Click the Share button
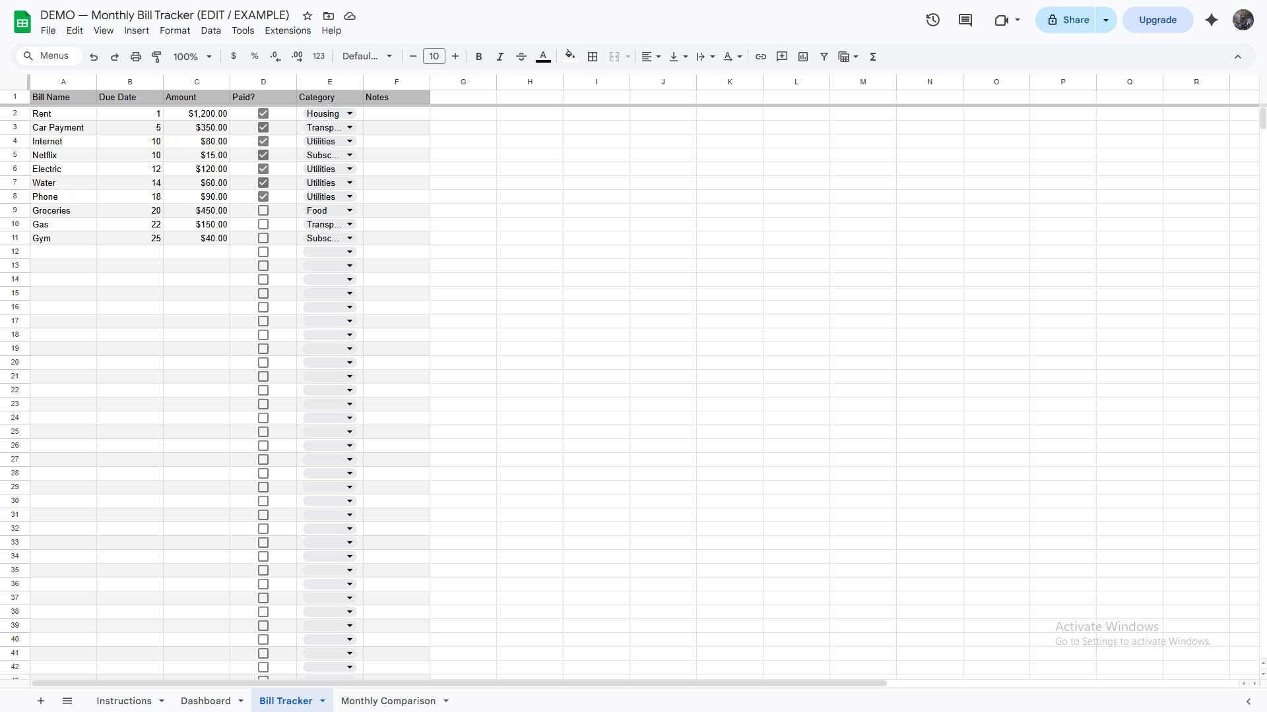This screenshot has height=712, width=1267. [1067, 20]
